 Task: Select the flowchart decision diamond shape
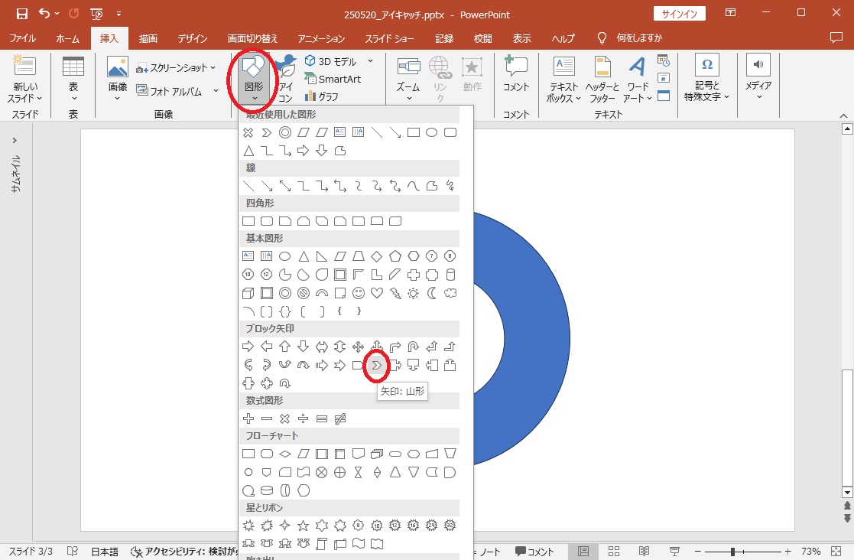pyautogui.click(x=285, y=454)
